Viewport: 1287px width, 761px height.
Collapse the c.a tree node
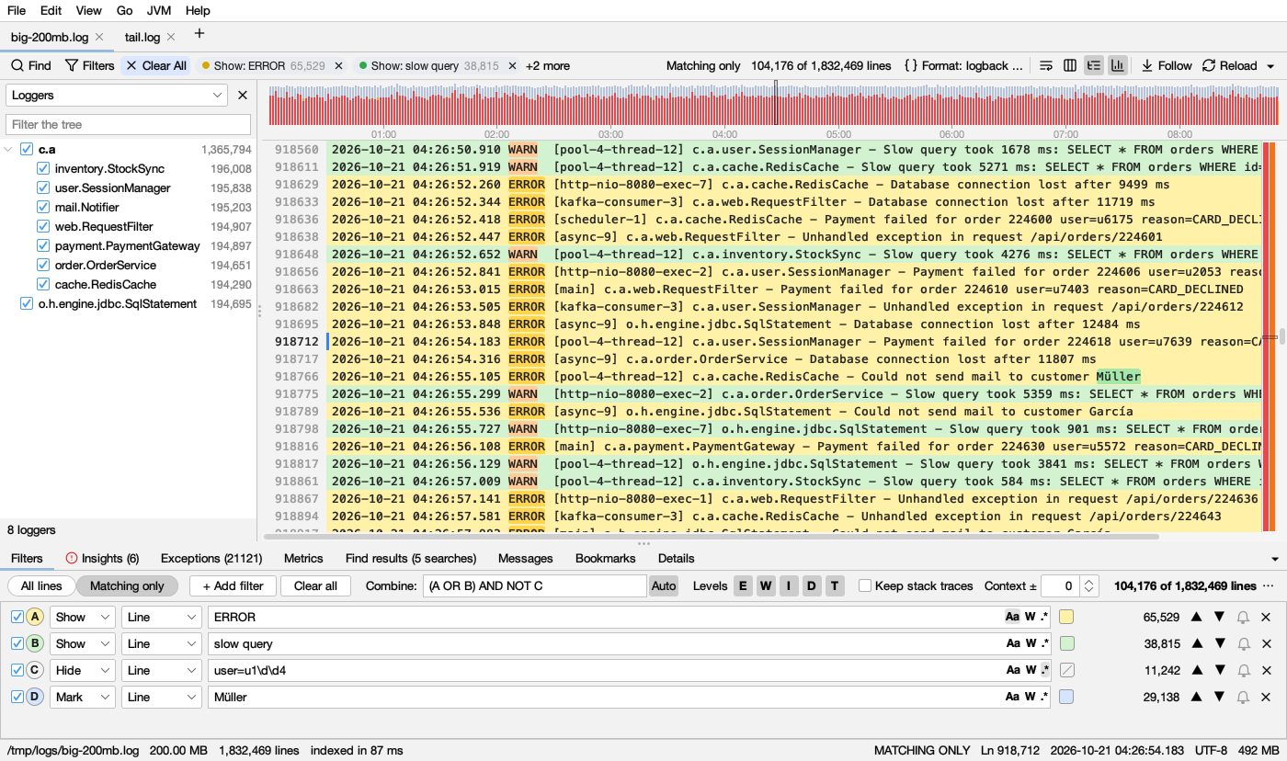(x=9, y=149)
